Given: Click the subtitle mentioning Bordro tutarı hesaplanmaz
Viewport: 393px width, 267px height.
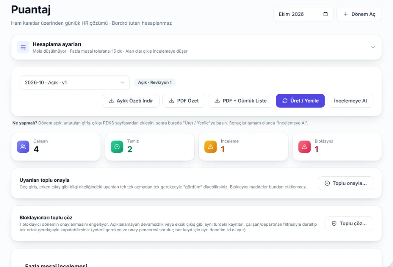Looking at the screenshot, I should [92, 23].
